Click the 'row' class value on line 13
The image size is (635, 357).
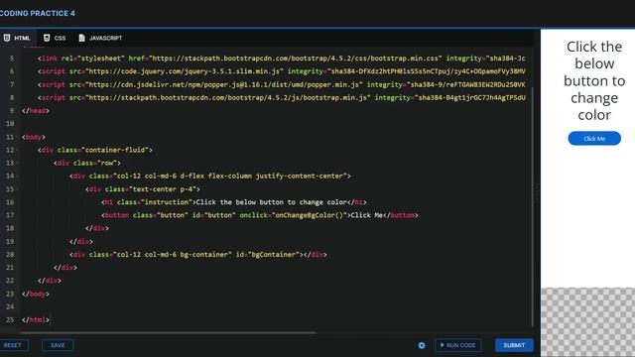tap(107, 163)
